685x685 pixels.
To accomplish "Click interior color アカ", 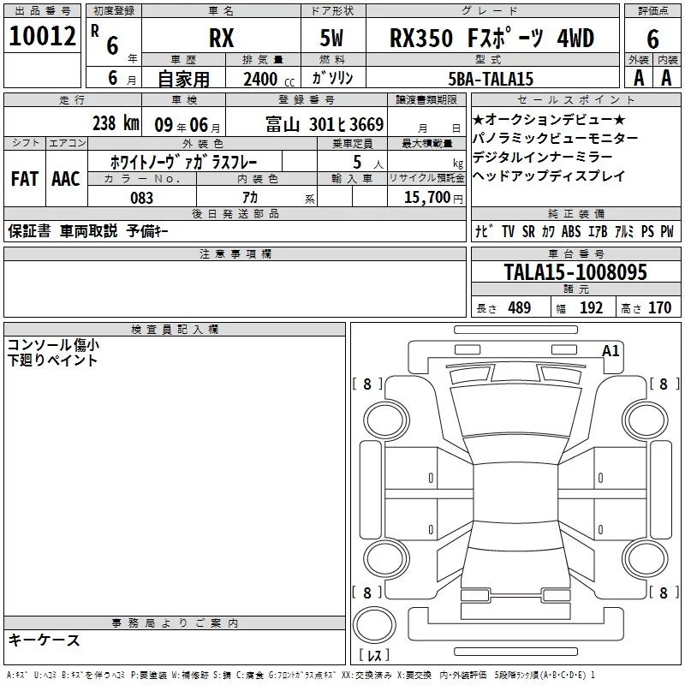I will coord(250,198).
